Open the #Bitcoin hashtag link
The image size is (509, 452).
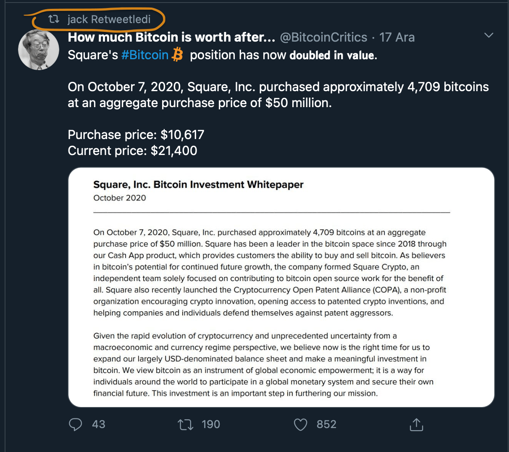pyautogui.click(x=145, y=55)
